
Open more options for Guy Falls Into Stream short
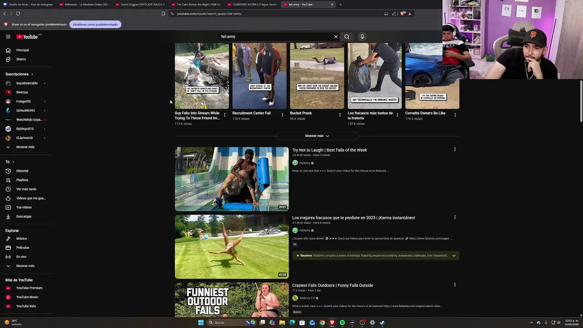225,115
